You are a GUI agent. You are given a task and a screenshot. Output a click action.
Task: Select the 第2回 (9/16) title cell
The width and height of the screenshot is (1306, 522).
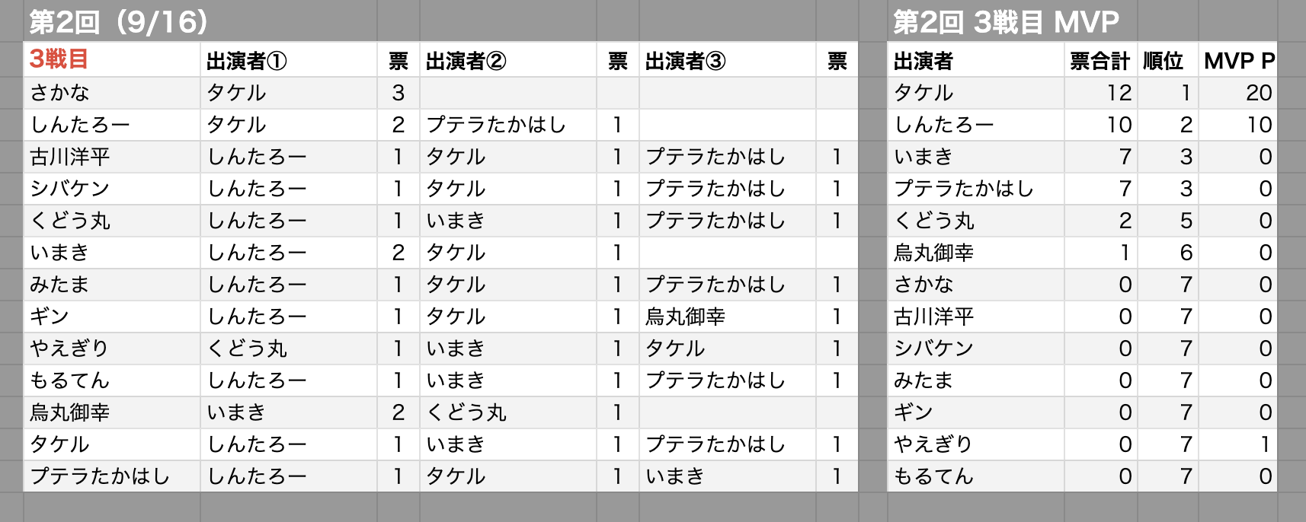(x=119, y=22)
